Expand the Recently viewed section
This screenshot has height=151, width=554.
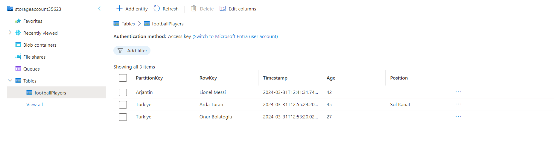10,33
